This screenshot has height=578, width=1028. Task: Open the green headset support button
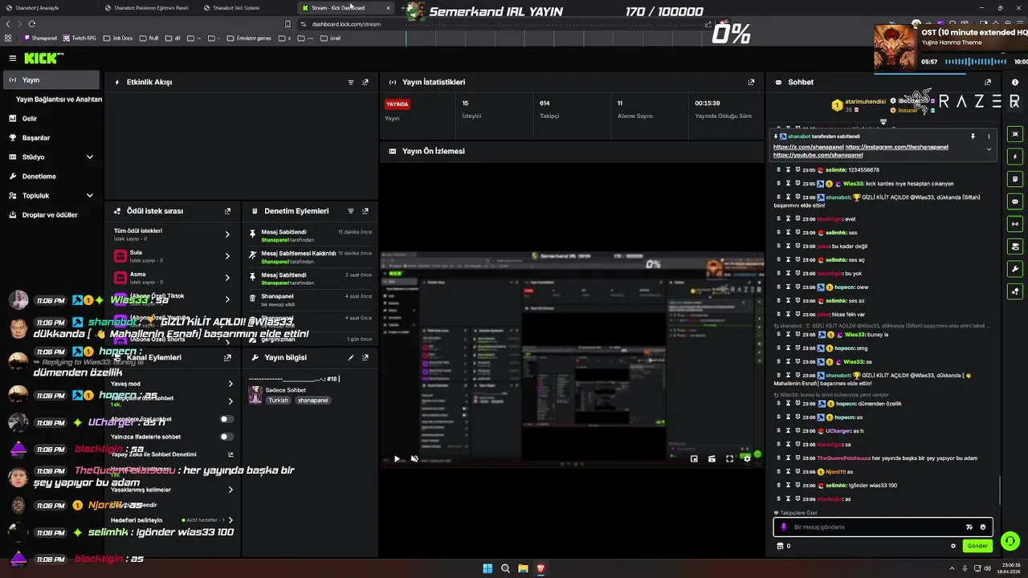coord(1010,541)
